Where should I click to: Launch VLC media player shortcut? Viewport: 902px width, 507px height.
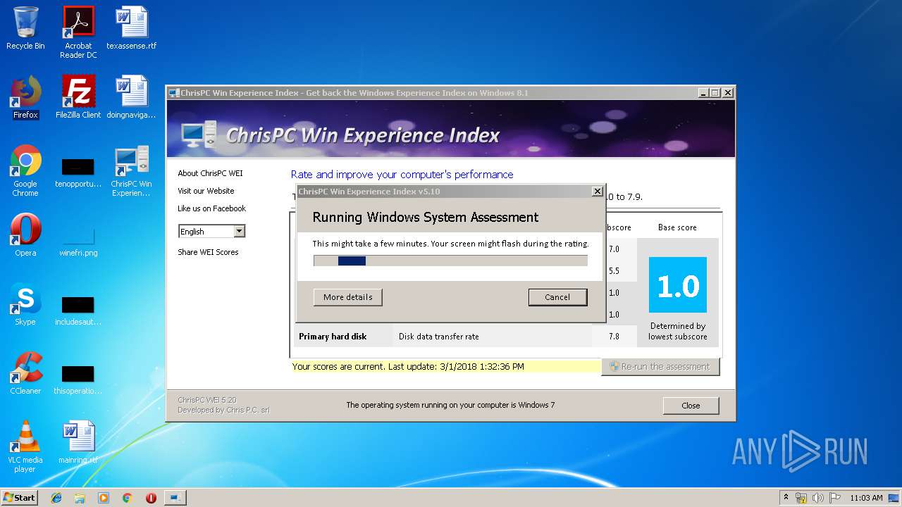(x=25, y=447)
